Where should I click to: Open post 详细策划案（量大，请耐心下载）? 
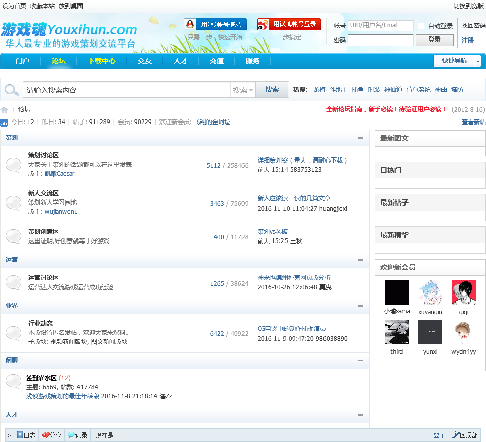tap(302, 160)
